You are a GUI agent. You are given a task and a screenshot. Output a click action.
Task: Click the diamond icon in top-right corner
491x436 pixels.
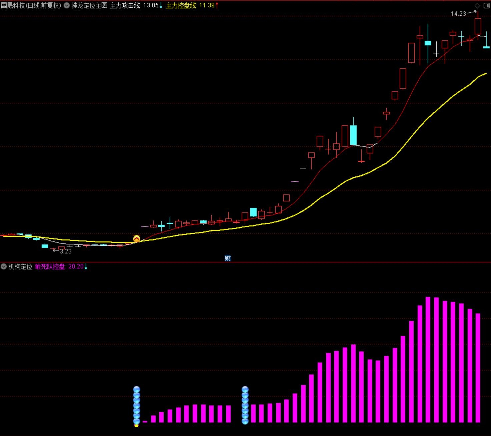(477, 5)
